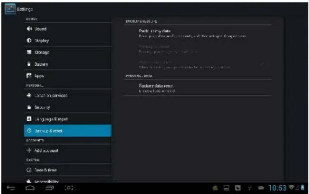Tap Back up my data option
Viewport: 309px width, 194px height.
(198, 33)
